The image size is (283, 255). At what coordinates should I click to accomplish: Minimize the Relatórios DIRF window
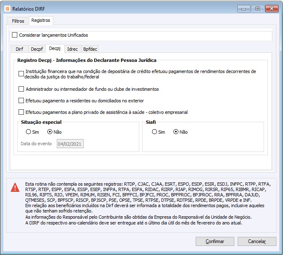point(243,9)
